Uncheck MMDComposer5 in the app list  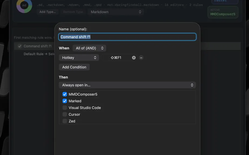coord(65,94)
